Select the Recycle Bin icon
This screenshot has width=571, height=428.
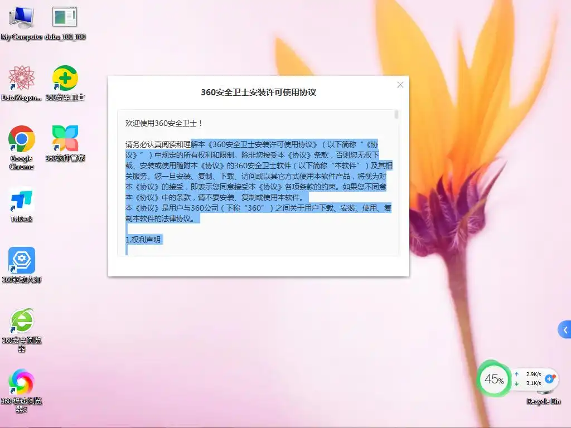543,397
